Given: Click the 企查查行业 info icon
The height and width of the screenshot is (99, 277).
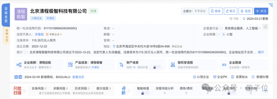Looking at the screenshot, I should pos(220,28).
